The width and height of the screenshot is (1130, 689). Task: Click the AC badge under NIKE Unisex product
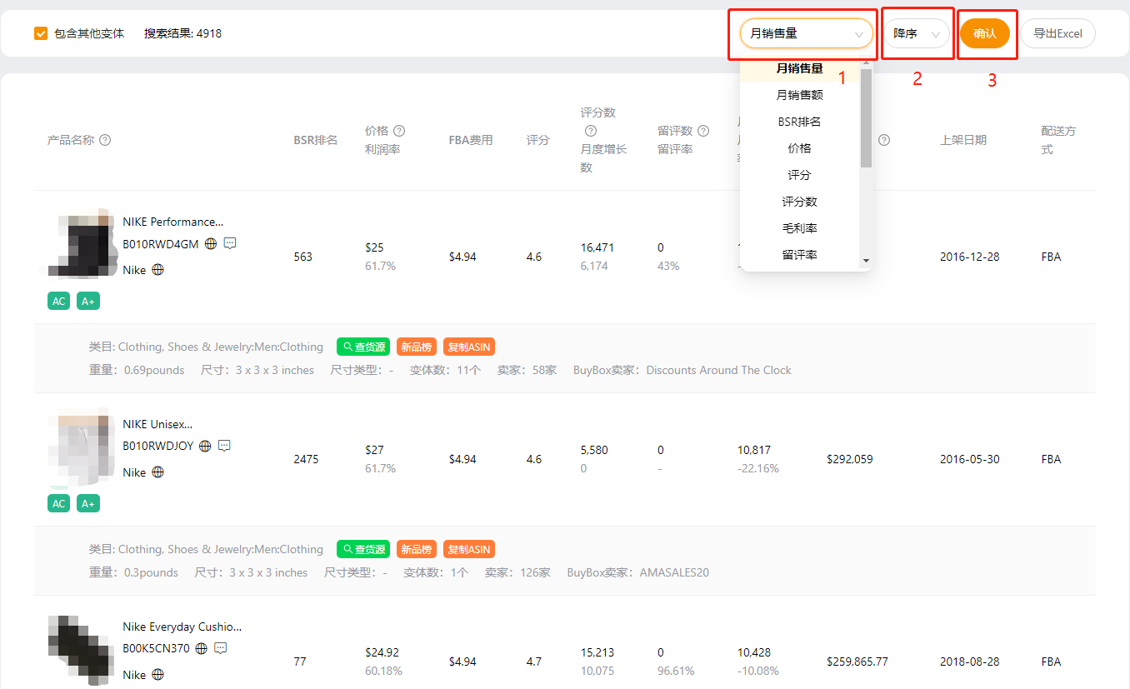59,503
